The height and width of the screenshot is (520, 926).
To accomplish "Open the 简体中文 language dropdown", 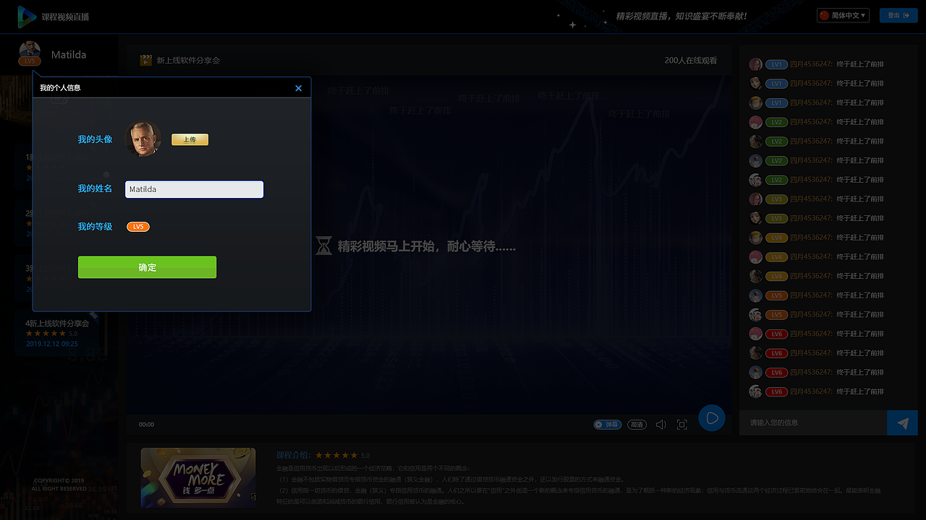I will [841, 14].
